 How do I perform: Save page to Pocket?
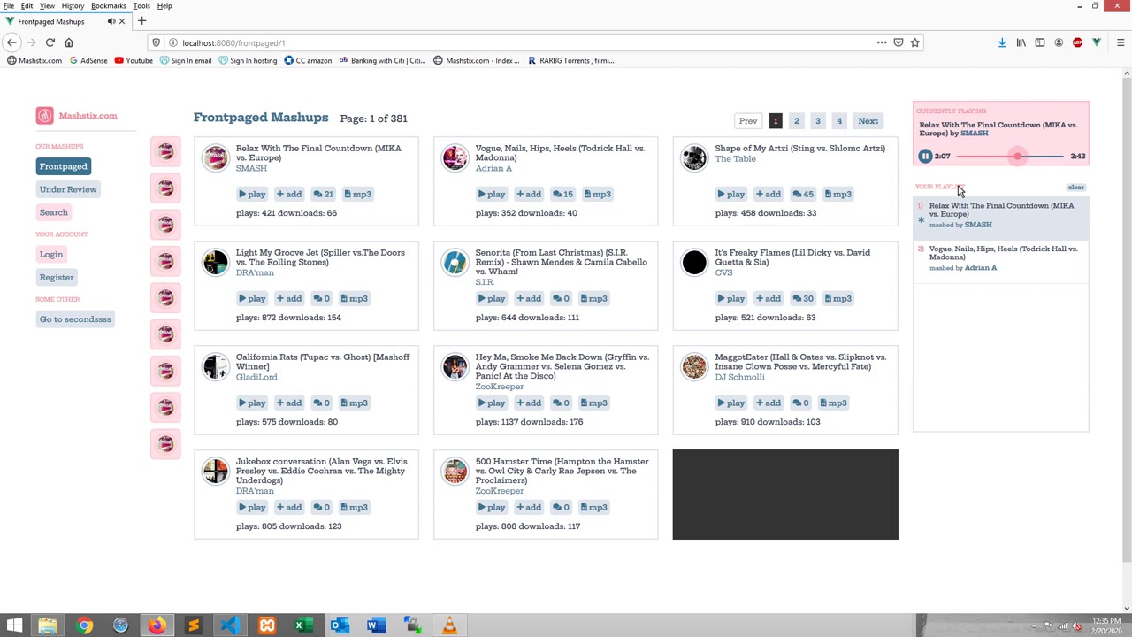[x=899, y=42]
